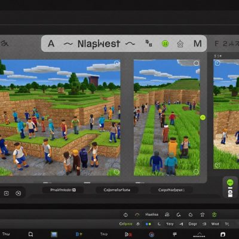Click the circle icon in the right image's top-left corner

click(217, 63)
